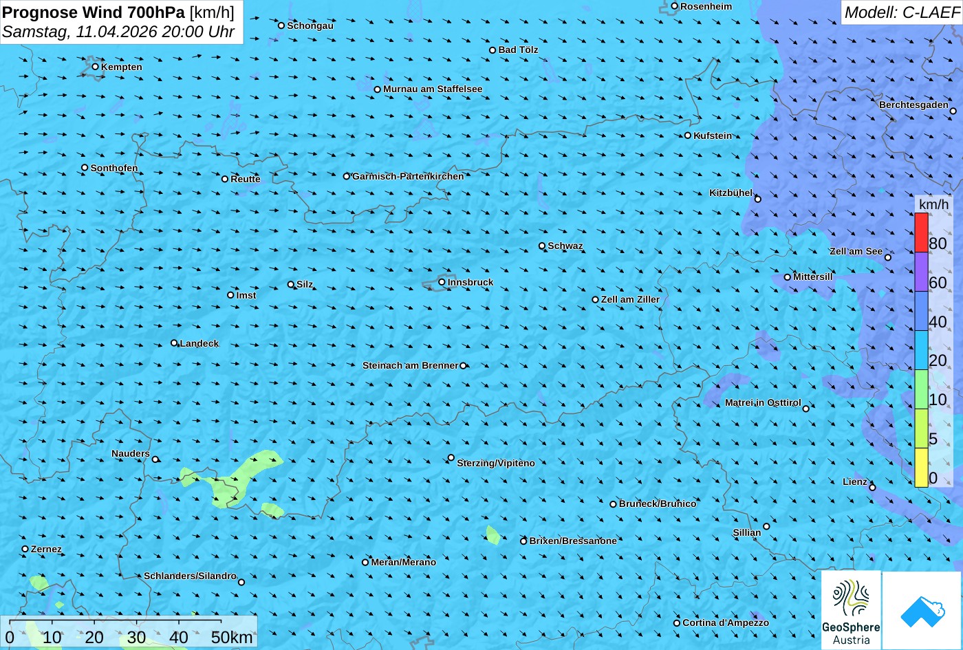The width and height of the screenshot is (963, 650).
Task: Click the red 80 km/h legend swatch
Action: [x=921, y=232]
